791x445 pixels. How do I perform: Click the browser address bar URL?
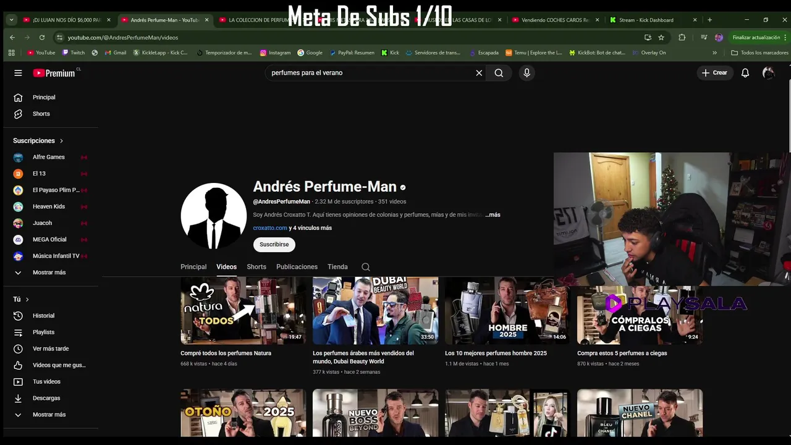[x=122, y=38]
